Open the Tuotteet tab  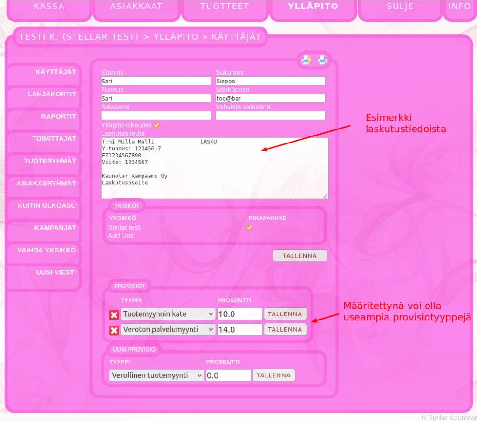coord(225,7)
